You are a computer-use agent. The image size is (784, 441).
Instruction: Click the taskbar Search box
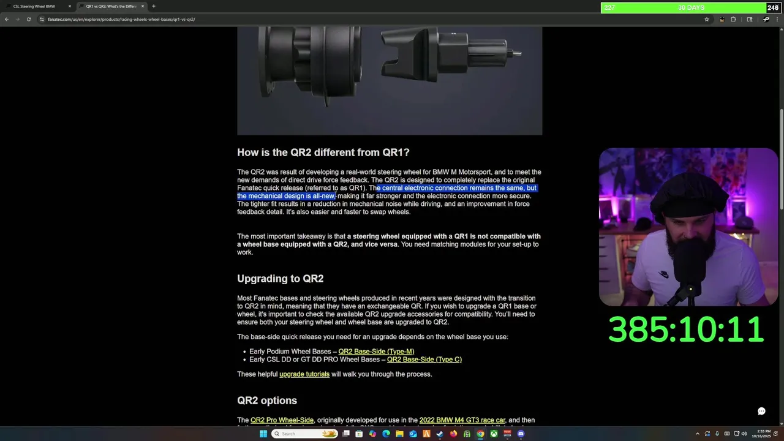(304, 434)
